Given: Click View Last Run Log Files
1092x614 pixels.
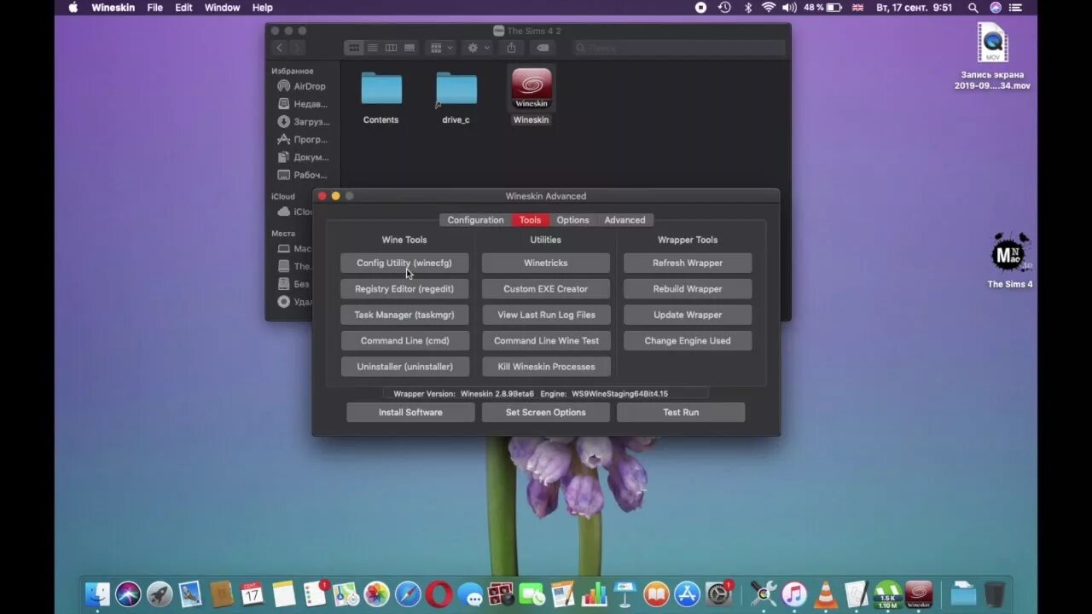Looking at the screenshot, I should (546, 315).
